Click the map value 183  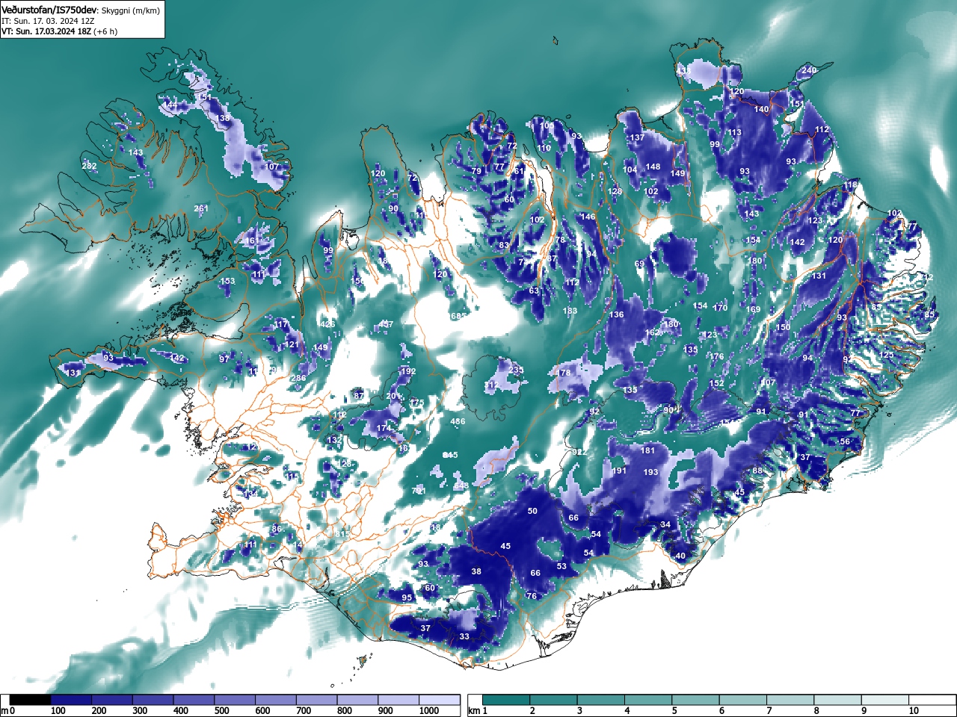coord(570,311)
